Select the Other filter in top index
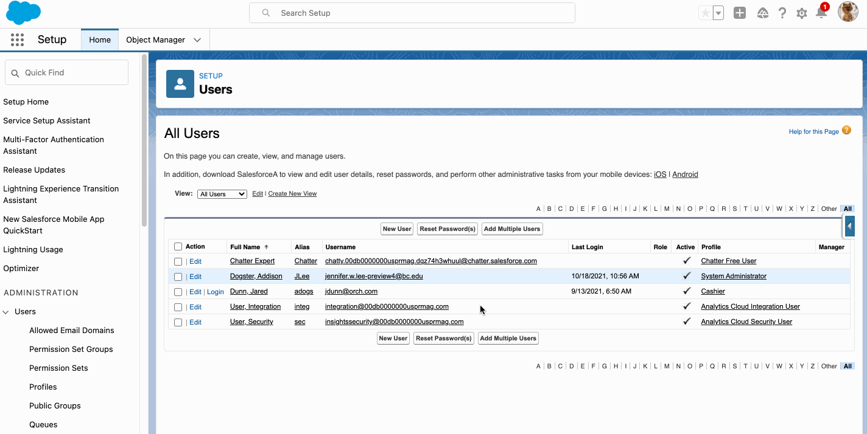Image resolution: width=867 pixels, height=434 pixels. [x=829, y=209]
